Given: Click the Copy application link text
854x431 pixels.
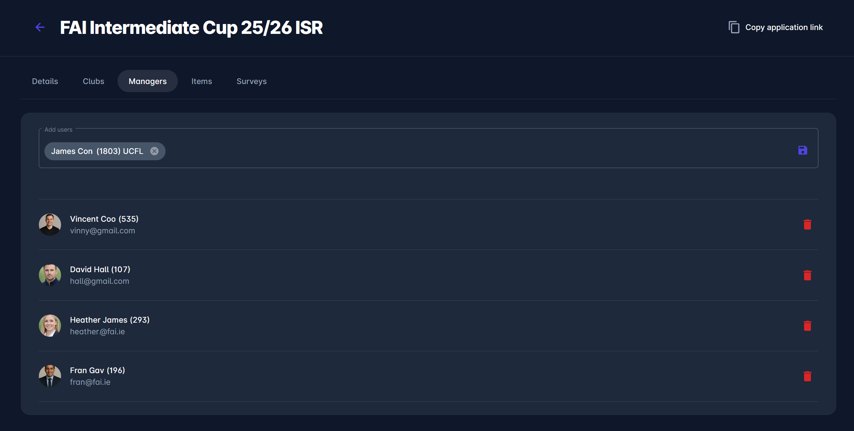Looking at the screenshot, I should [784, 27].
